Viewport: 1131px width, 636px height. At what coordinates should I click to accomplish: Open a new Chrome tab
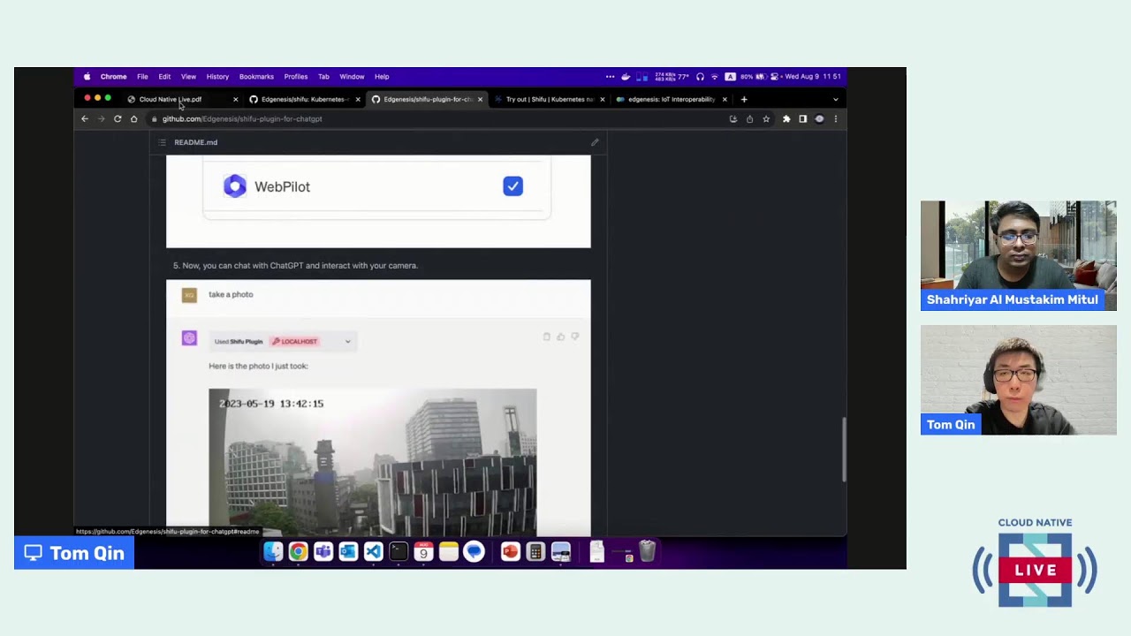pyautogui.click(x=744, y=100)
